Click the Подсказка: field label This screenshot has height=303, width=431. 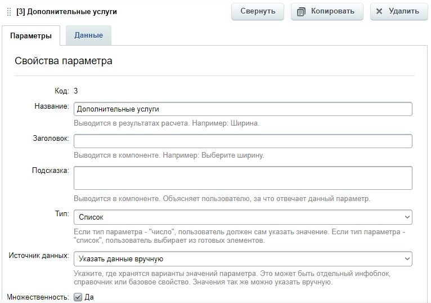[51, 170]
